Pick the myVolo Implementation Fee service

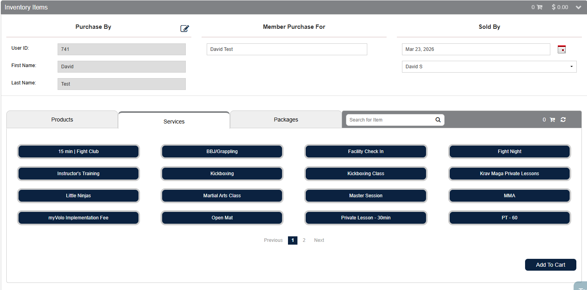coord(79,218)
